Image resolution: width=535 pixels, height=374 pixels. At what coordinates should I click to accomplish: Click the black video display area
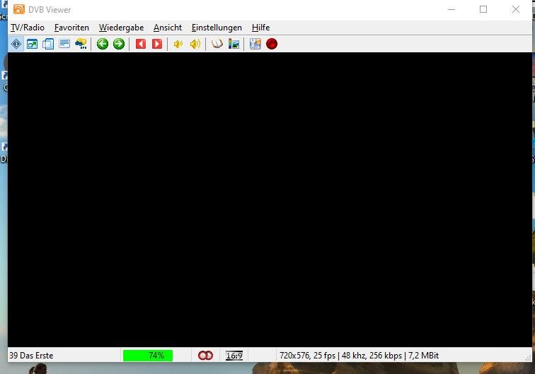(x=270, y=200)
